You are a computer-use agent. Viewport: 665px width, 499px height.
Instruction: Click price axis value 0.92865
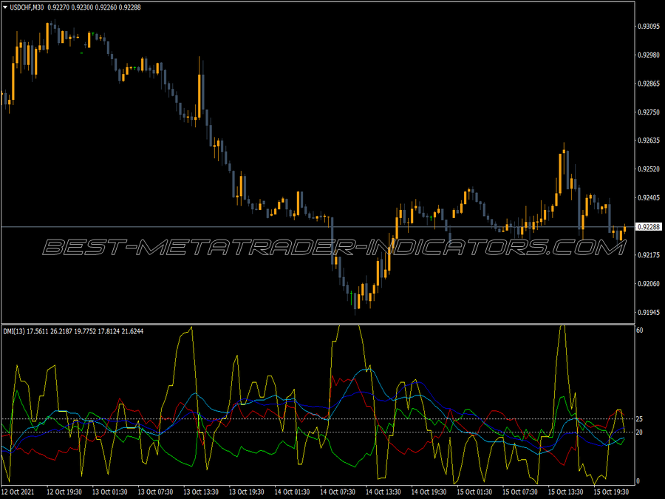tap(649, 84)
